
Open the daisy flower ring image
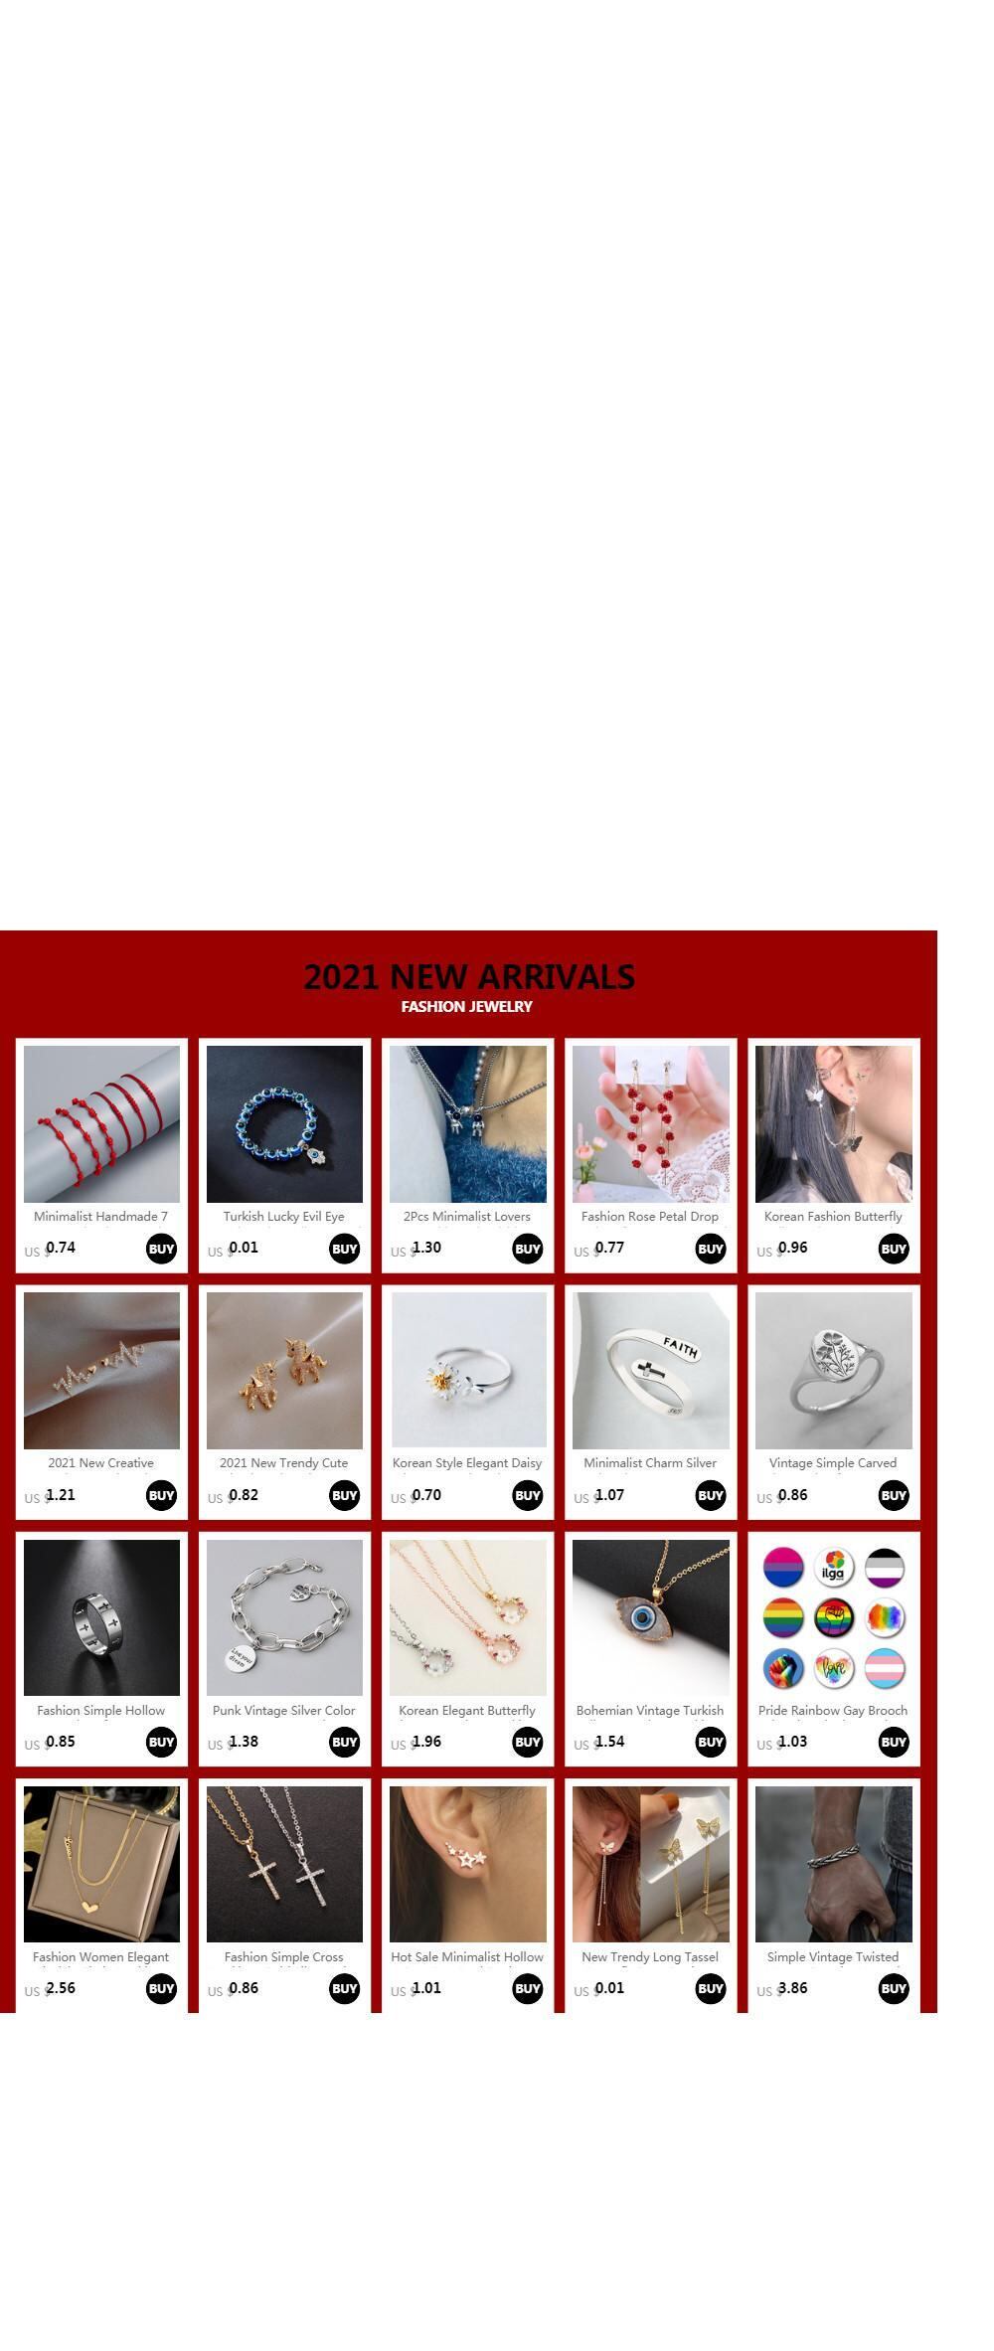coord(468,1371)
